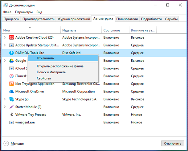188x151 pixels.
Task: Click the Adobe Creative Cloud icon
Action: (x=11, y=37)
